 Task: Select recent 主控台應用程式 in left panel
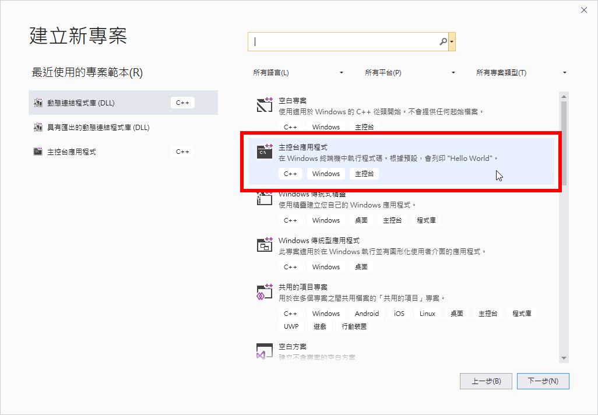pyautogui.click(x=123, y=152)
